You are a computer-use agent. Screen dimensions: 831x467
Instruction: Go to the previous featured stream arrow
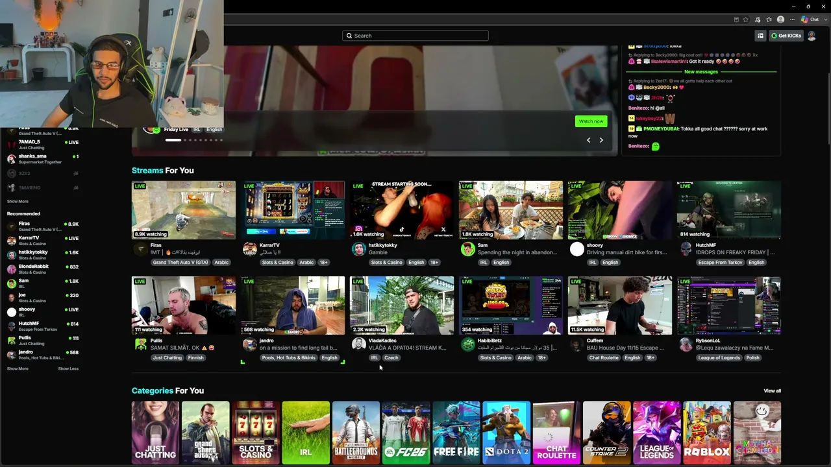pos(589,140)
